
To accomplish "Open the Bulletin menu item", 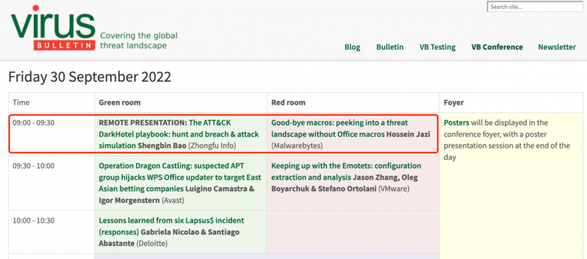I will (390, 47).
